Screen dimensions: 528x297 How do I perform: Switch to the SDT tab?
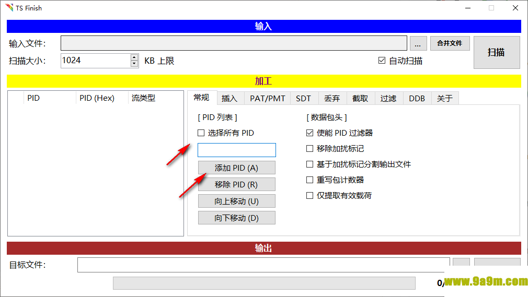coord(303,99)
